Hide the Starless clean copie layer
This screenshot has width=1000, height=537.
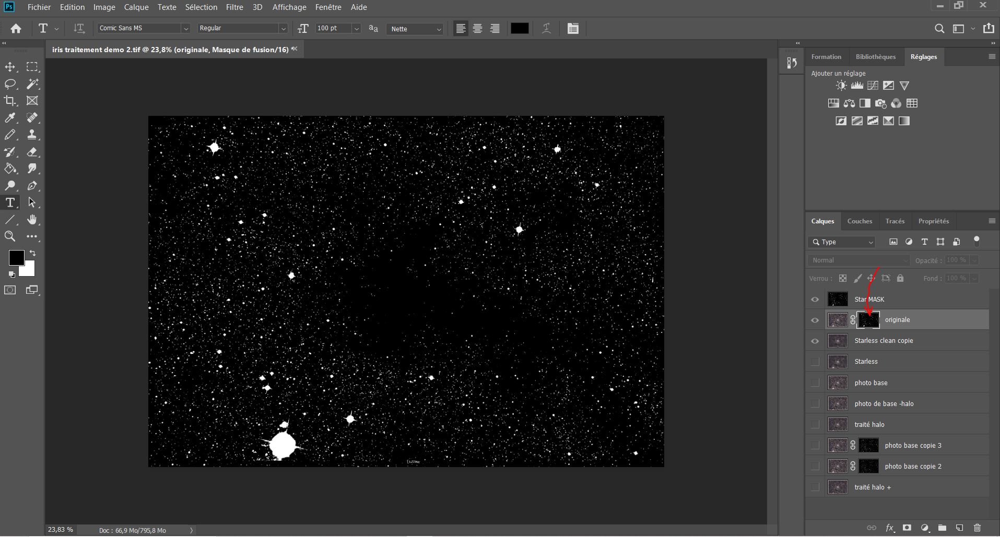coord(815,341)
